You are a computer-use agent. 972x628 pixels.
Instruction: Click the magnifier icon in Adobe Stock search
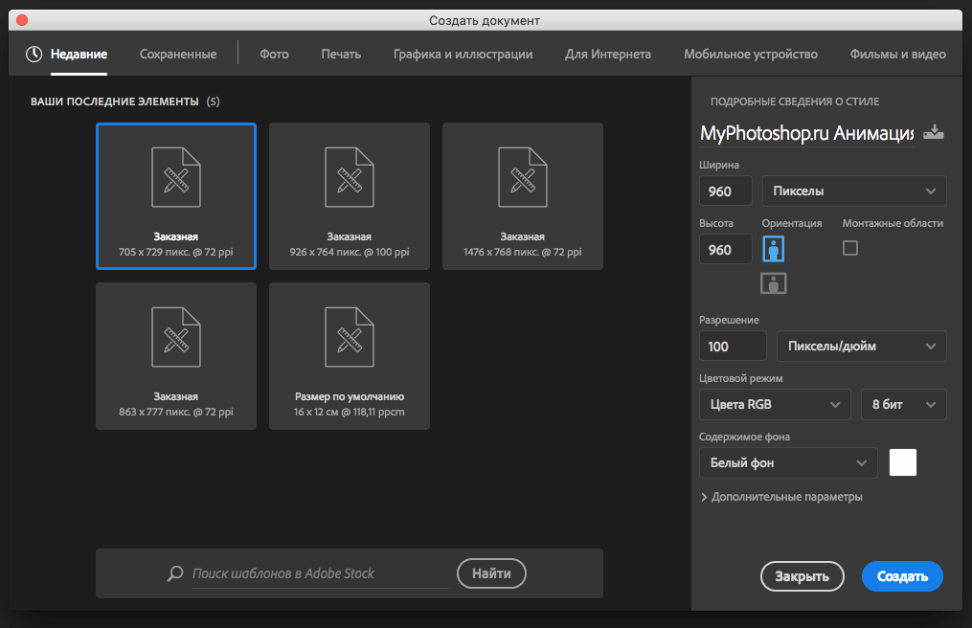[175, 573]
